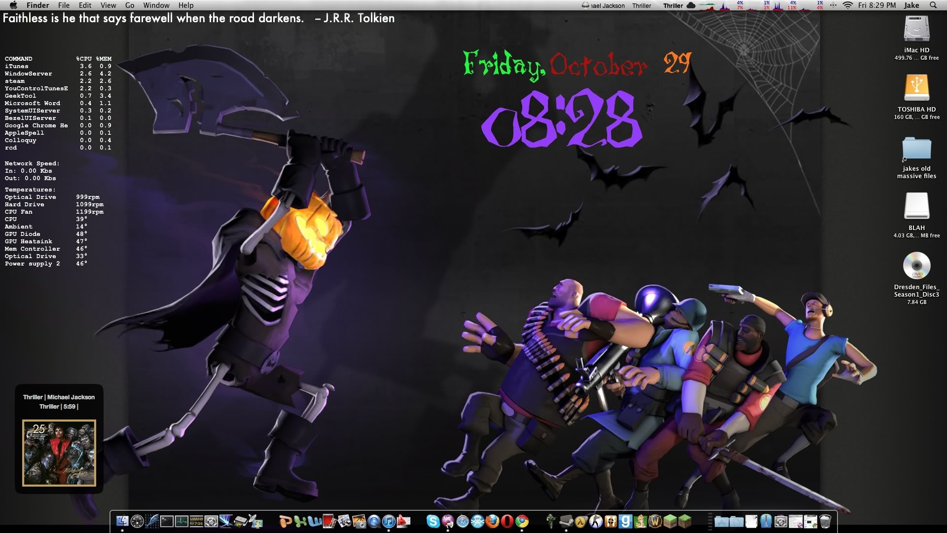Open Google Chrome in the dock

pos(522,521)
